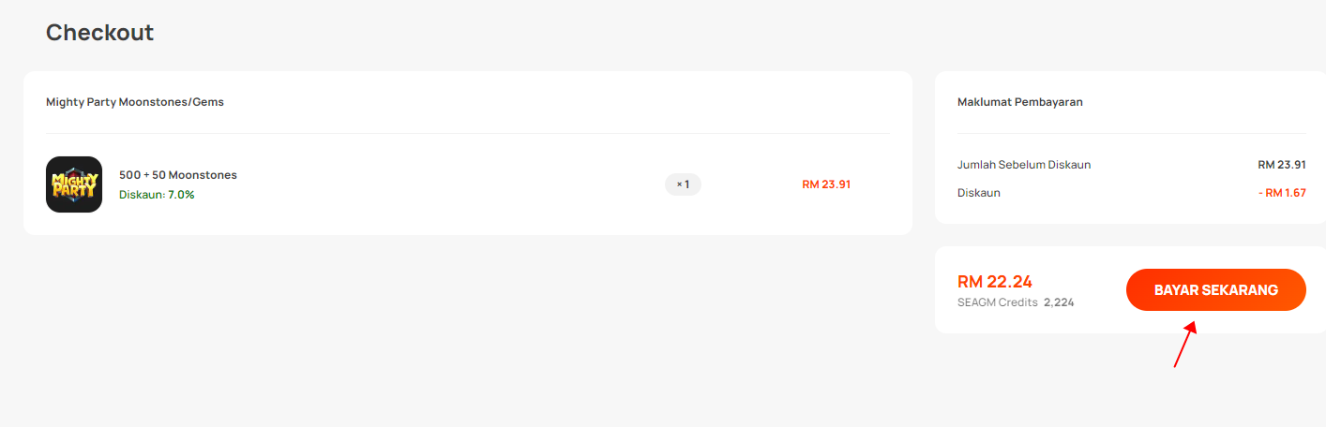Select the ×1 quantity badge
1326x427 pixels.
tap(683, 184)
